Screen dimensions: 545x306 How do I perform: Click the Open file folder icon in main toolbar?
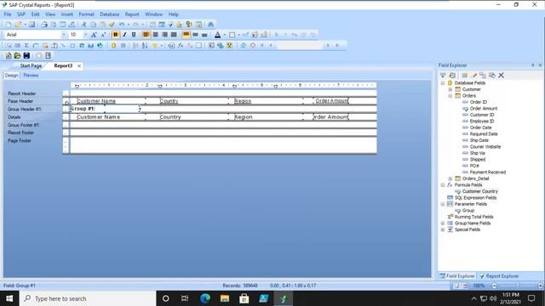tap(18, 25)
